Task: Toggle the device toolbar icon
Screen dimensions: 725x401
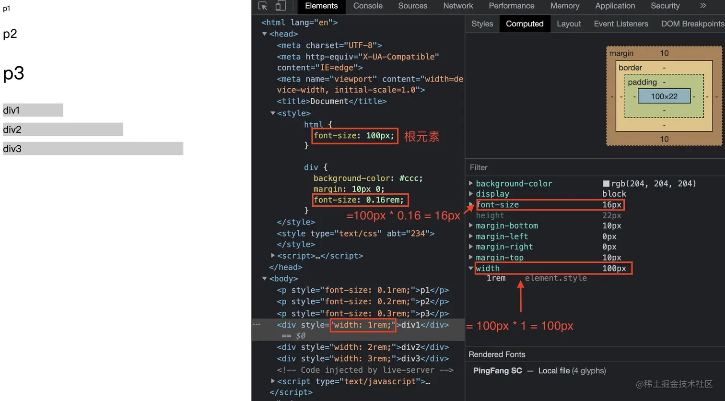Action: point(281,6)
